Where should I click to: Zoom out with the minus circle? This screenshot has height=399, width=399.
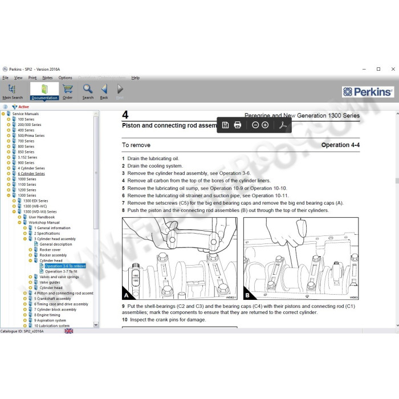tap(255, 125)
